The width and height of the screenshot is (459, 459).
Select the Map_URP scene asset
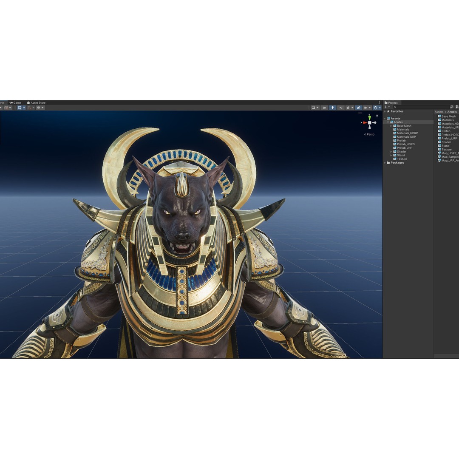pos(448,161)
